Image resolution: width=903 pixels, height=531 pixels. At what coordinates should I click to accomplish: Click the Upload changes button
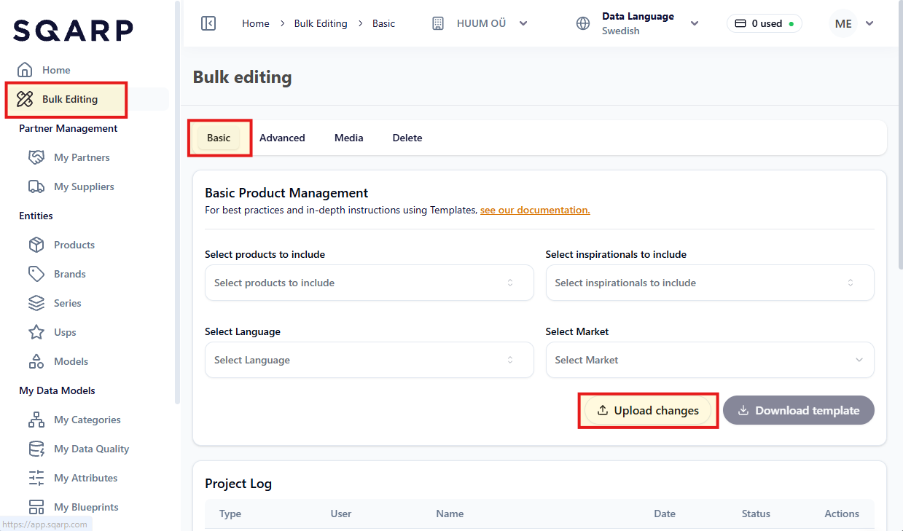click(648, 411)
